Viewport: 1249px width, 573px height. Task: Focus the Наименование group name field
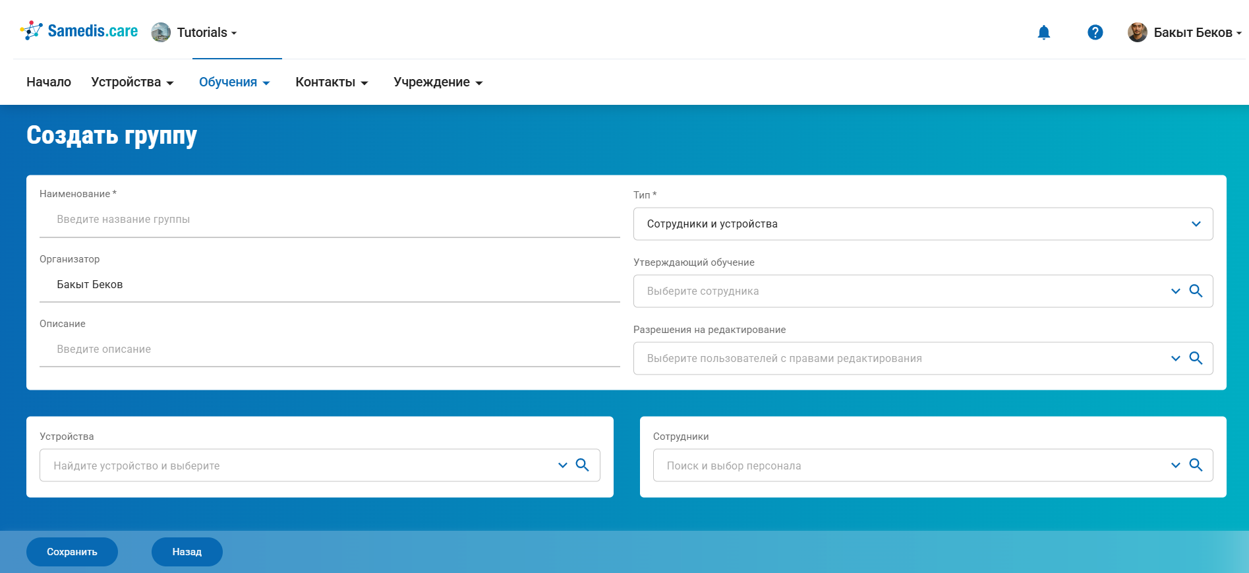tap(330, 220)
